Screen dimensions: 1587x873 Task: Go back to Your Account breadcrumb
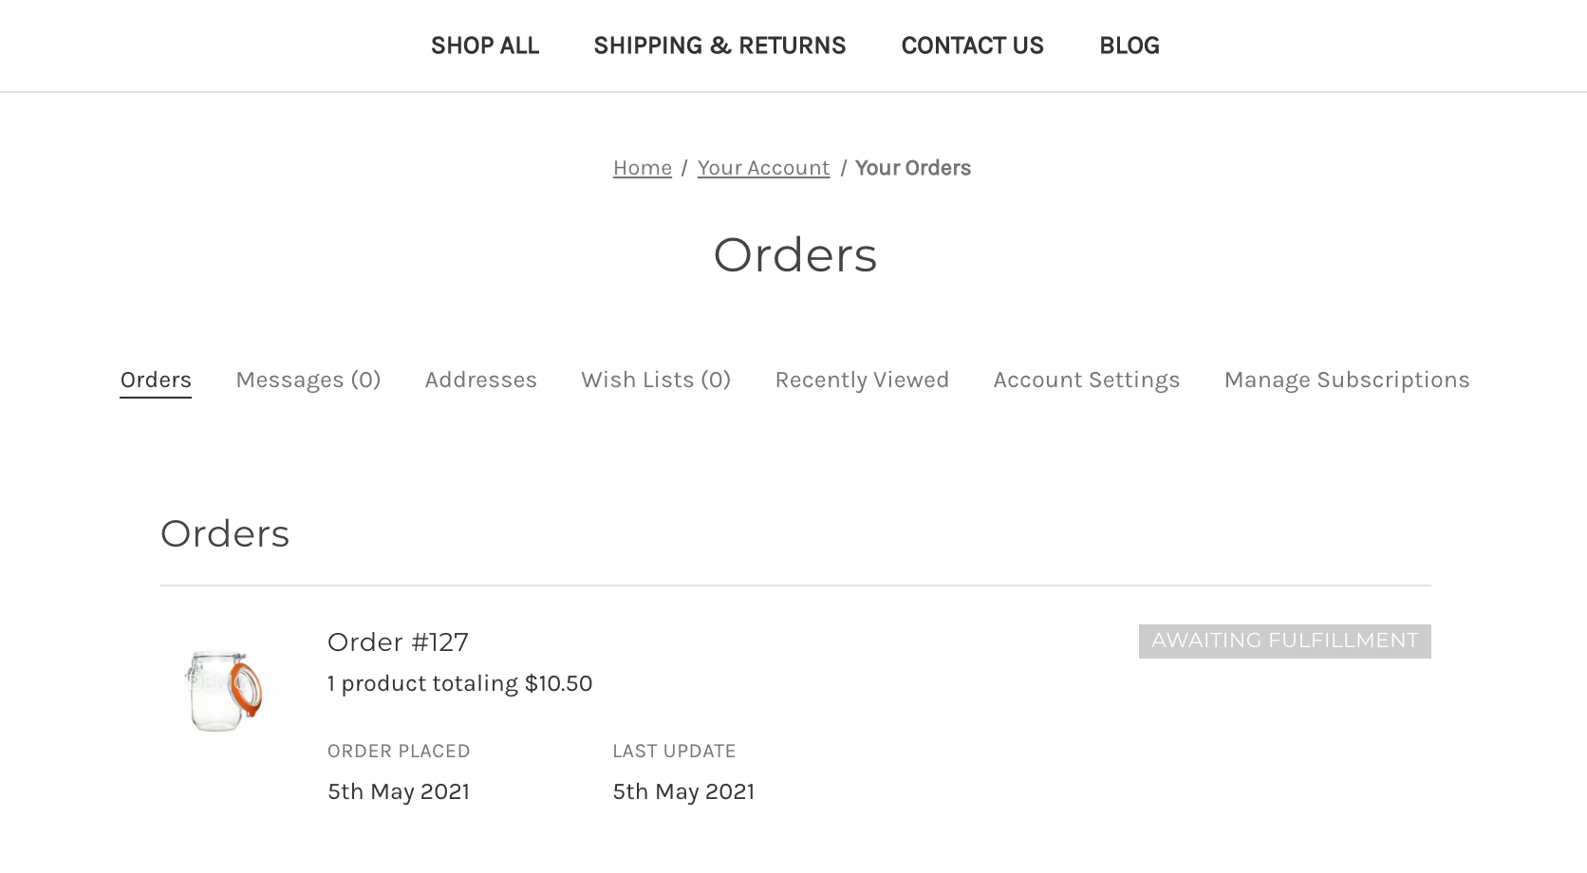(x=763, y=168)
